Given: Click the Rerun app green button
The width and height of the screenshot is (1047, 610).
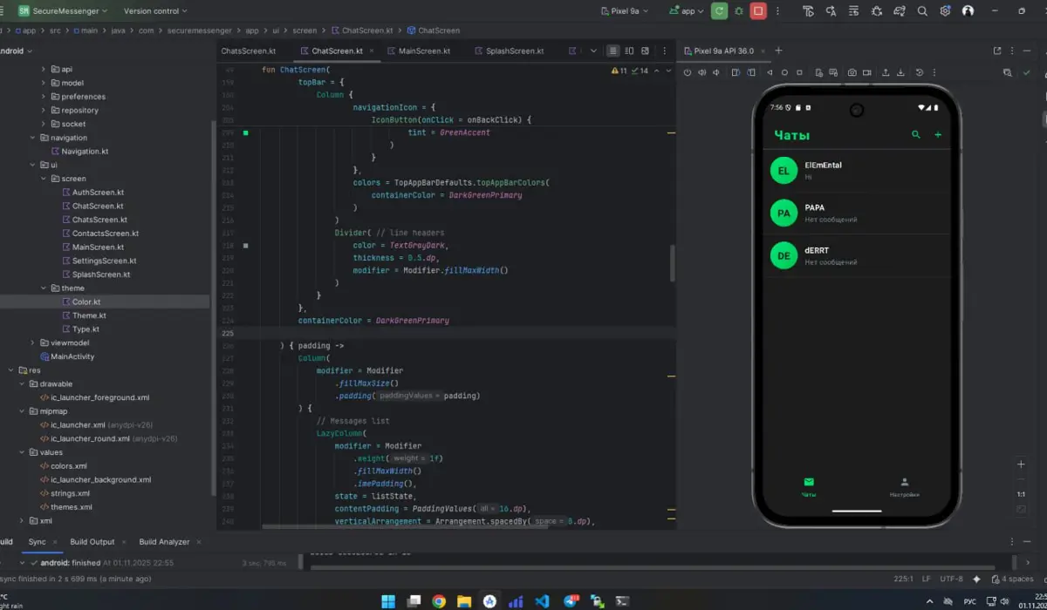Looking at the screenshot, I should [719, 11].
